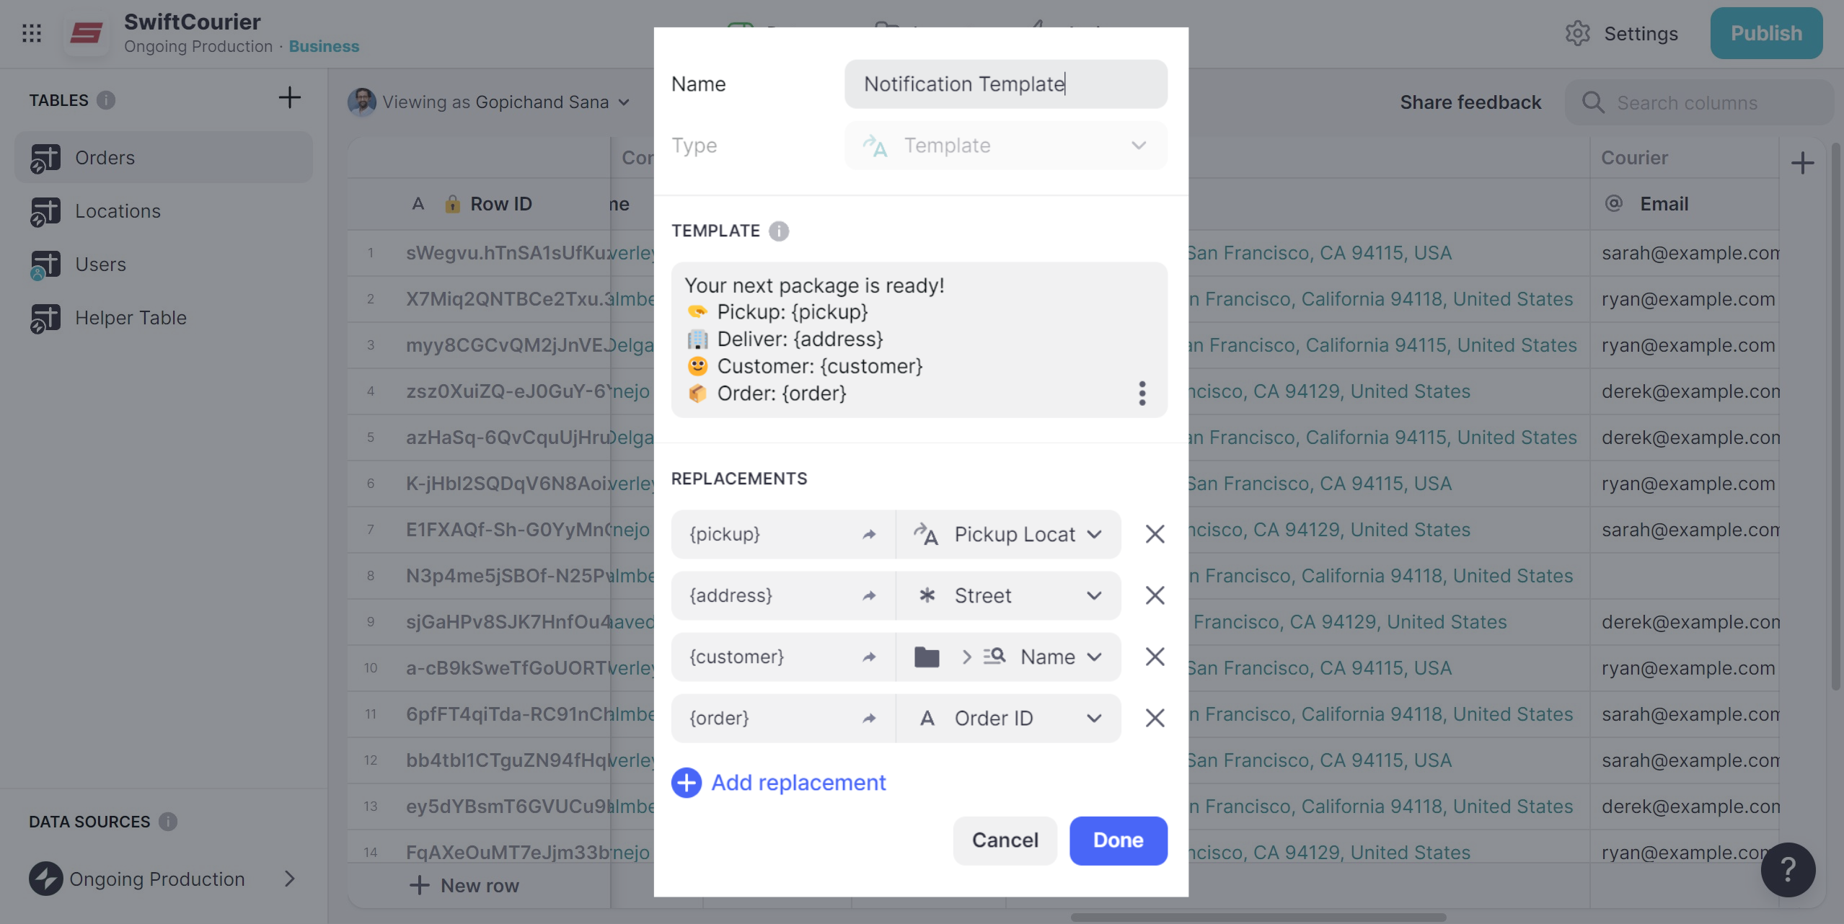Screen dimensions: 1844x924
Task: Click the search columns magnifier icon
Action: click(1593, 102)
